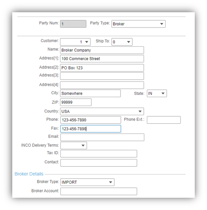Click the ZIP code field
This screenshot has height=210, width=207.
click(x=76, y=102)
